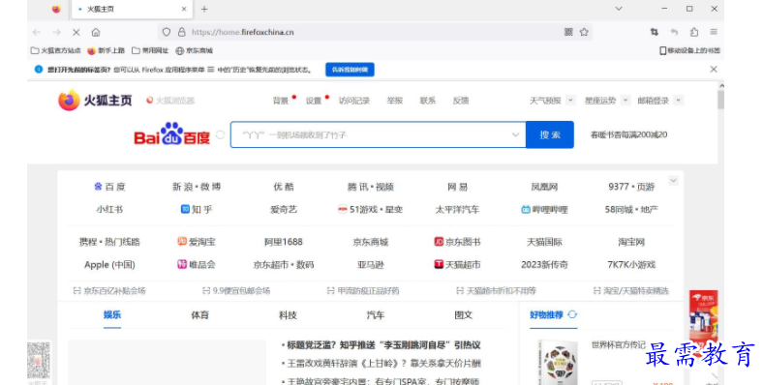
Task: Switch to the 娱乐 news tab
Action: tap(112, 315)
